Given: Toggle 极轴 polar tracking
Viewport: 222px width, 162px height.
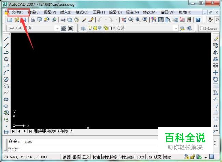Looking at the screenshot, I should [96, 157].
